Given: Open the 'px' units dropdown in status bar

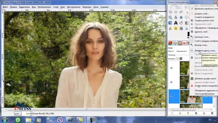Looking at the screenshot, I should click(17, 114).
